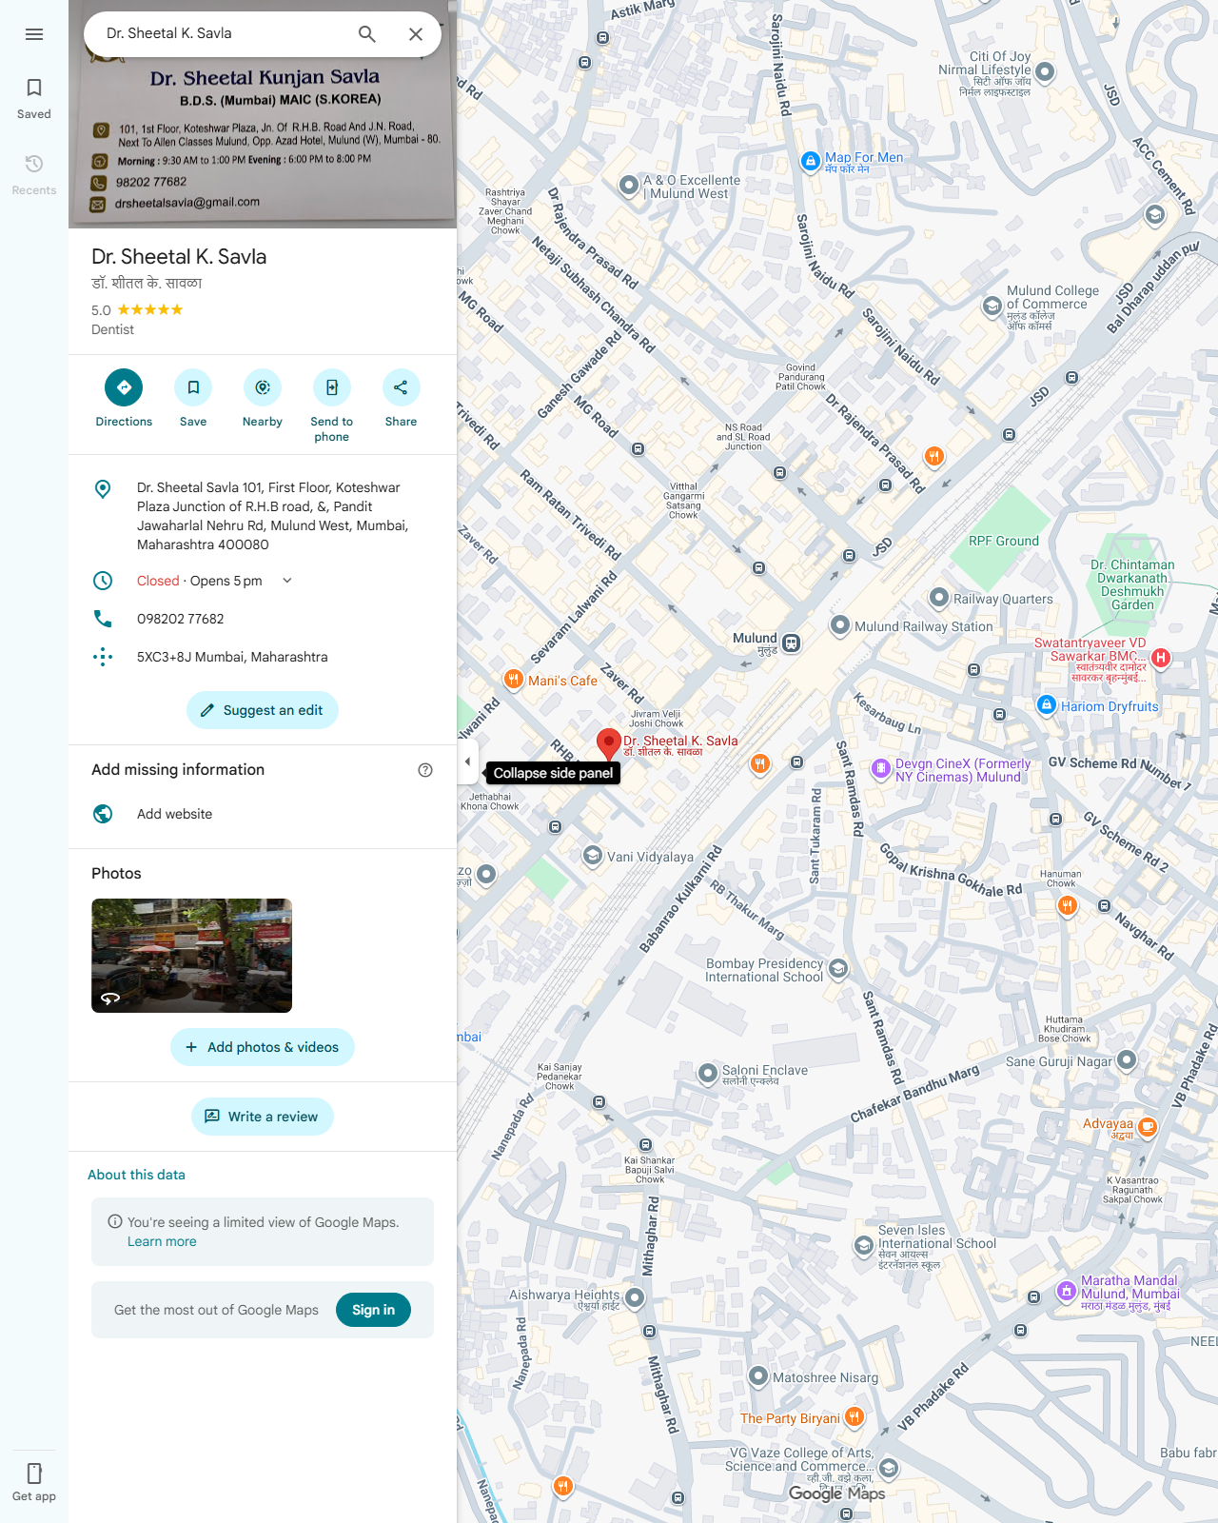Select Mulund Railway Station marker
The image size is (1218, 1523).
(x=840, y=625)
